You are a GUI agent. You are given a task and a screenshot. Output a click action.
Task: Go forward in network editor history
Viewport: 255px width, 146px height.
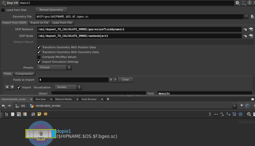click(9, 106)
